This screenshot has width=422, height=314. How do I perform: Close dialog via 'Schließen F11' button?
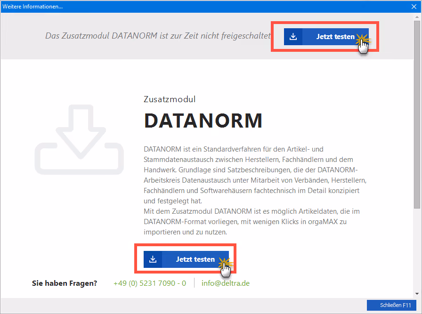[x=391, y=305]
